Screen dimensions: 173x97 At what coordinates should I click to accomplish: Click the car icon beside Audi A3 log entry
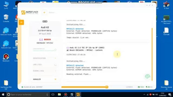pos(68,48)
